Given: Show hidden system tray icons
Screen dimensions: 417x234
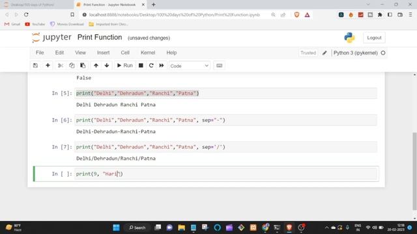Looking at the screenshot, I should pyautogui.click(x=326, y=227).
